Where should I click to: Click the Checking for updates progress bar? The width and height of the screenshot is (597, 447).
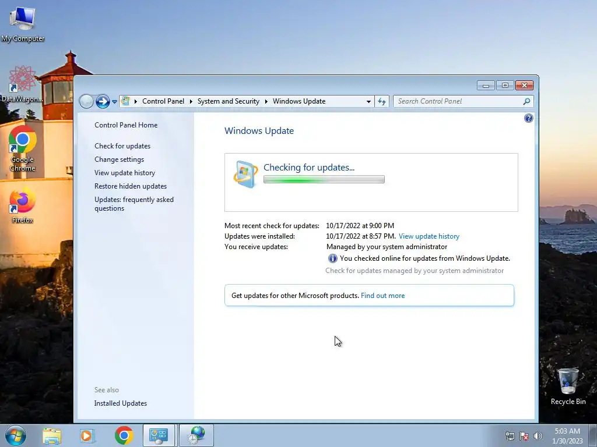tap(324, 179)
